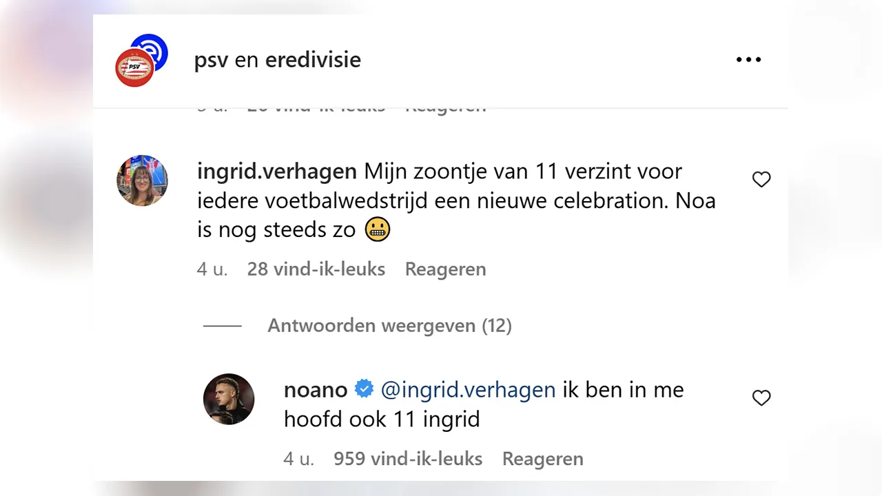This screenshot has height=496, width=882.
Task: Click the @ingrid.verhagen mention in noano's reply
Action: coord(468,390)
